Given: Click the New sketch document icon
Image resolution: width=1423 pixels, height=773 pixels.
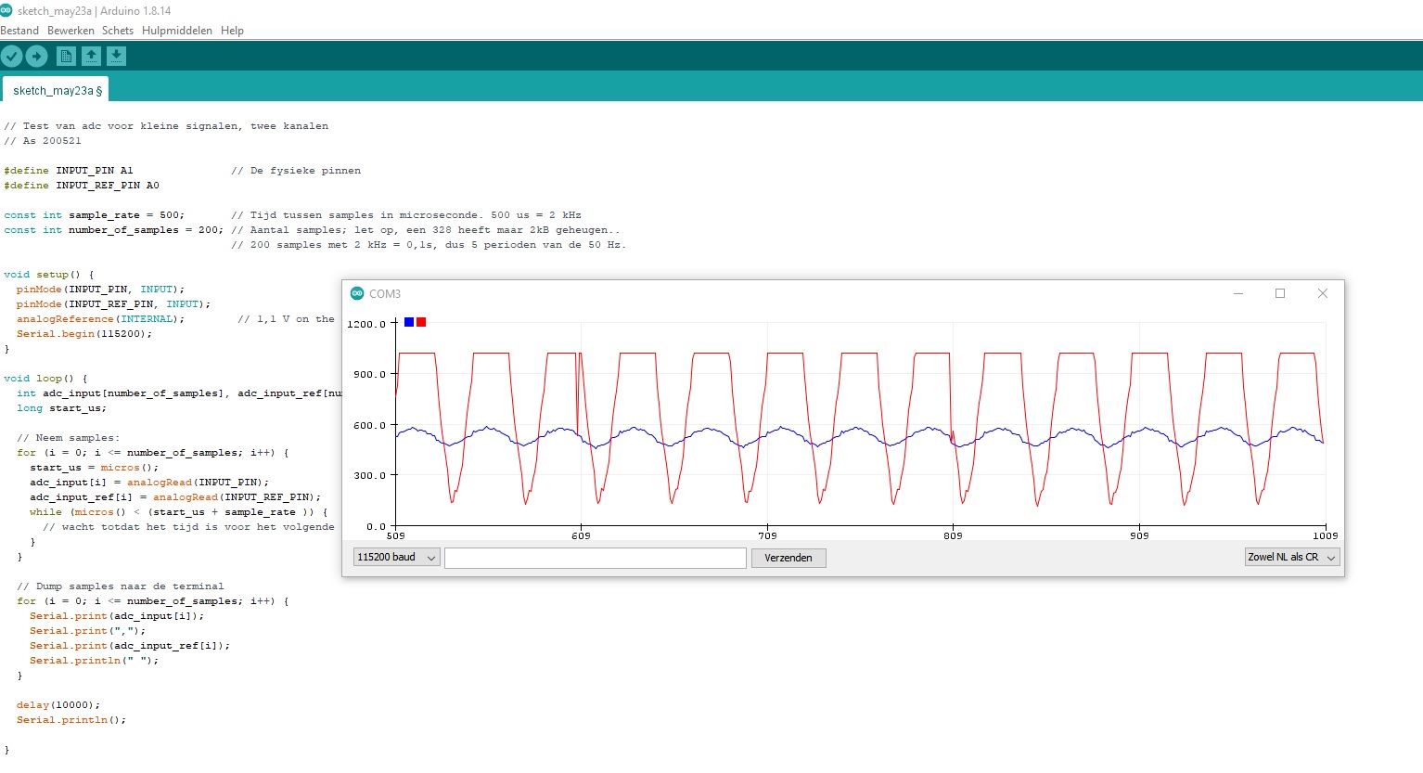Looking at the screenshot, I should (x=66, y=57).
